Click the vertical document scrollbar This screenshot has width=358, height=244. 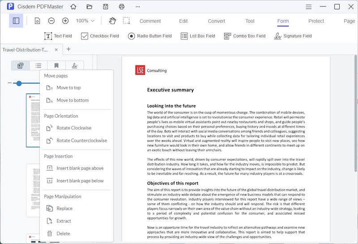click(x=355, y=113)
